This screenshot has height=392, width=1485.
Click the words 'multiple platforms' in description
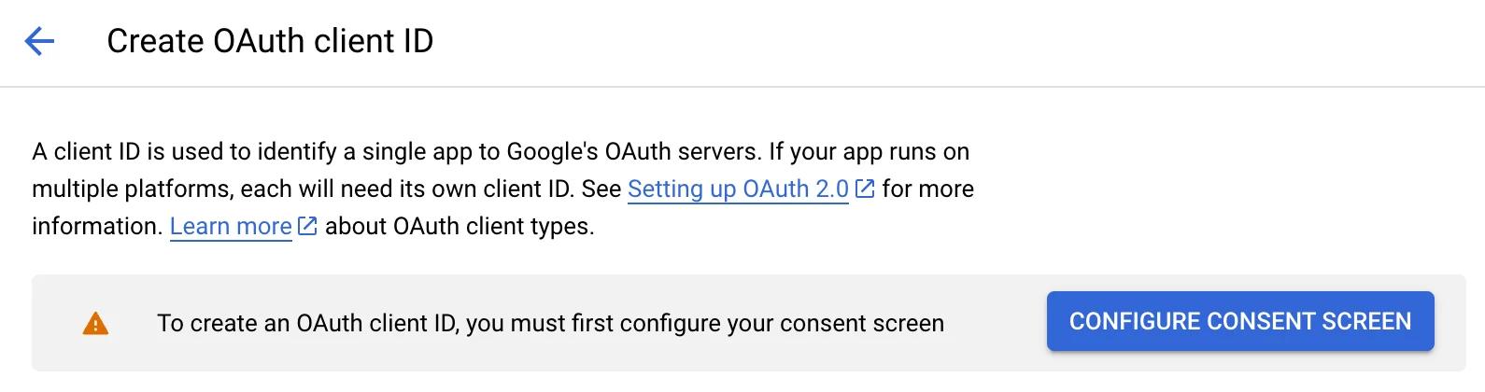133,189
